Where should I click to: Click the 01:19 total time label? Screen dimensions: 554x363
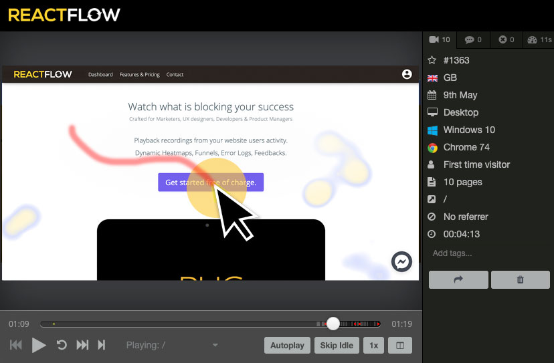tap(401, 324)
